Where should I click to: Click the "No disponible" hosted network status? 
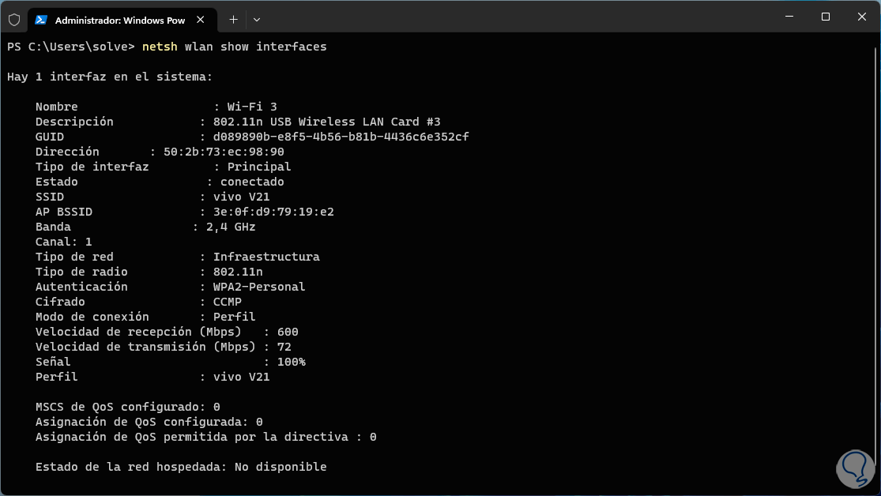click(280, 467)
